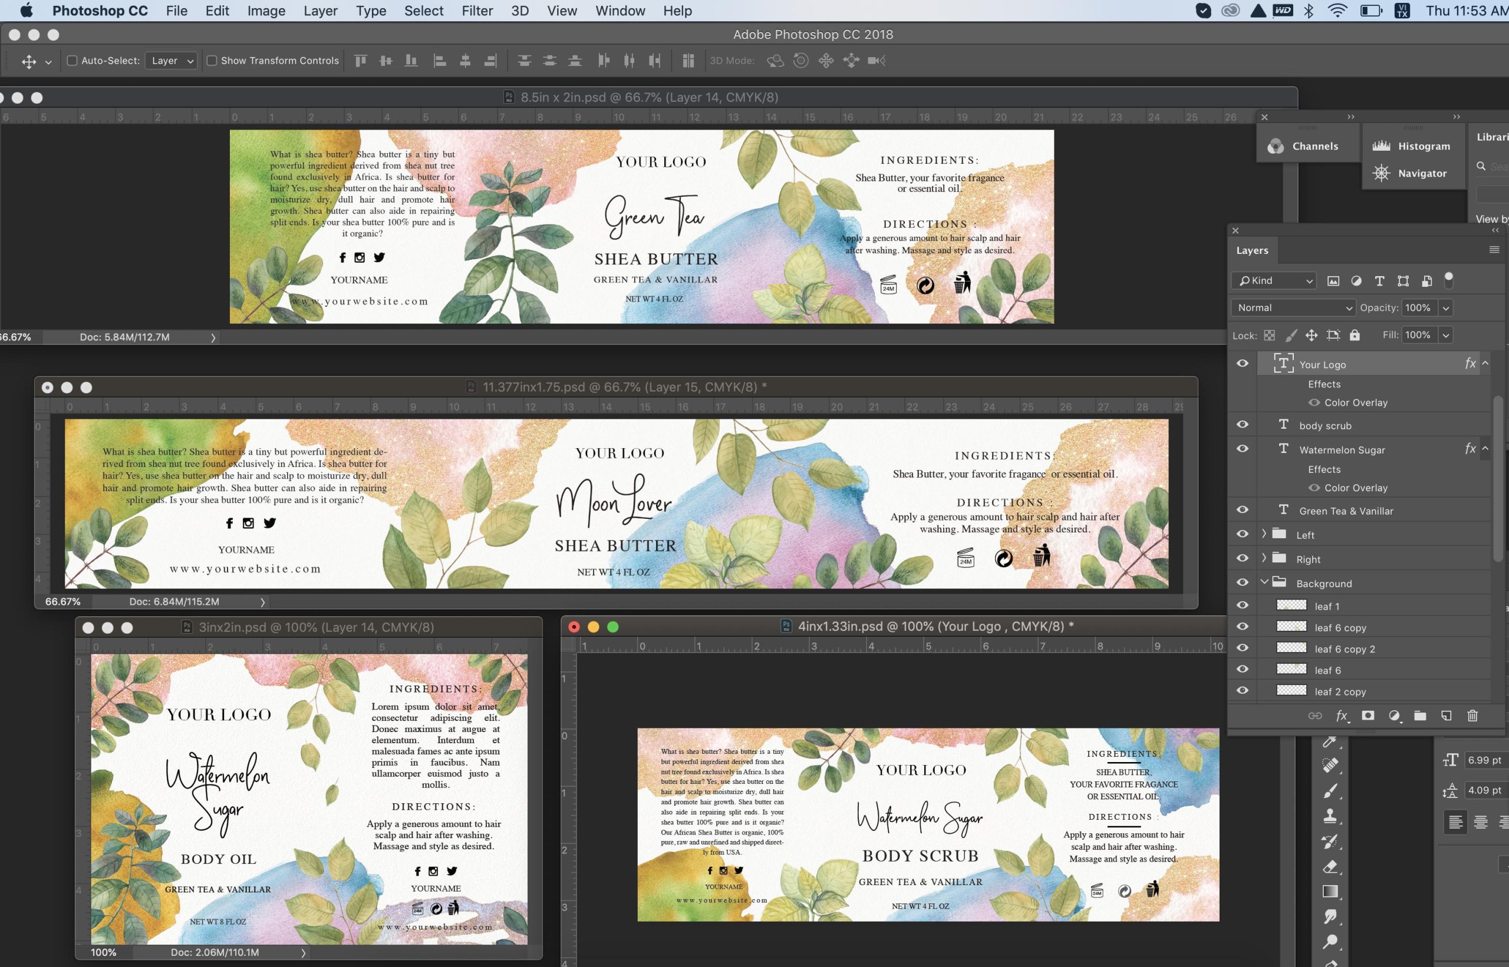The width and height of the screenshot is (1509, 967).
Task: Select the Gradient tool
Action: click(1330, 892)
